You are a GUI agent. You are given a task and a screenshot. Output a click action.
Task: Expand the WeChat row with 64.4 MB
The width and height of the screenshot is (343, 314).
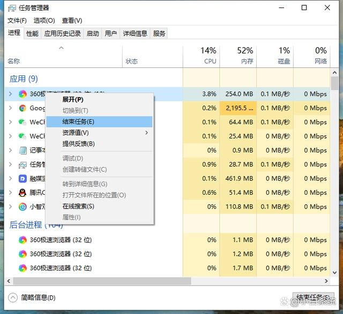(x=10, y=122)
